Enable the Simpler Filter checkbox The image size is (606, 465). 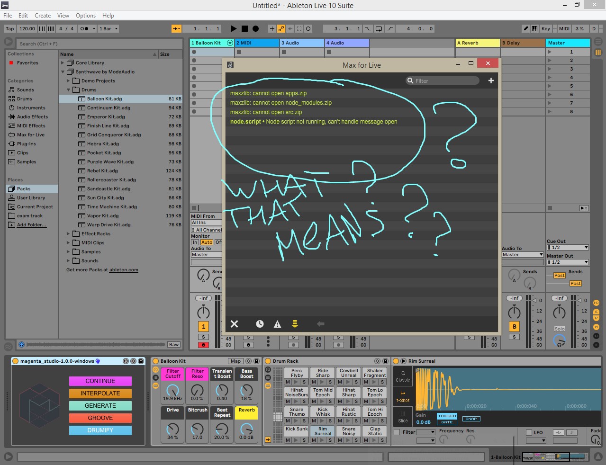click(397, 432)
